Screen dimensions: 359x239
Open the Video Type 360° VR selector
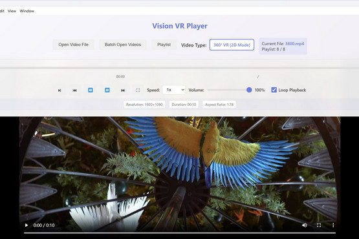(232, 45)
